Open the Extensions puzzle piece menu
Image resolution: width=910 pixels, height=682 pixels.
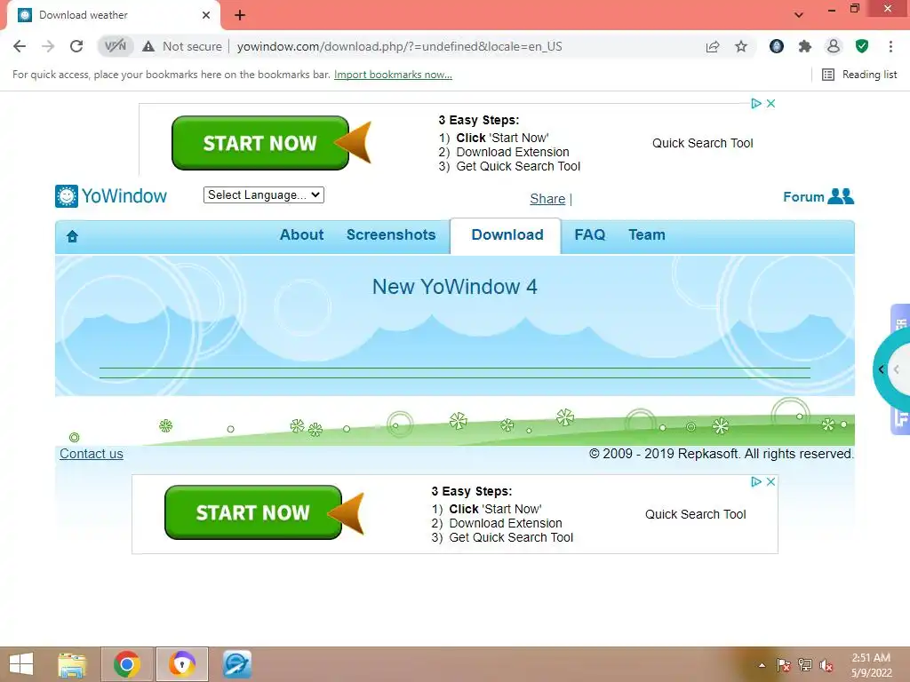tap(805, 46)
